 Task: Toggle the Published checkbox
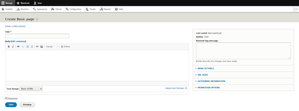point(6,98)
